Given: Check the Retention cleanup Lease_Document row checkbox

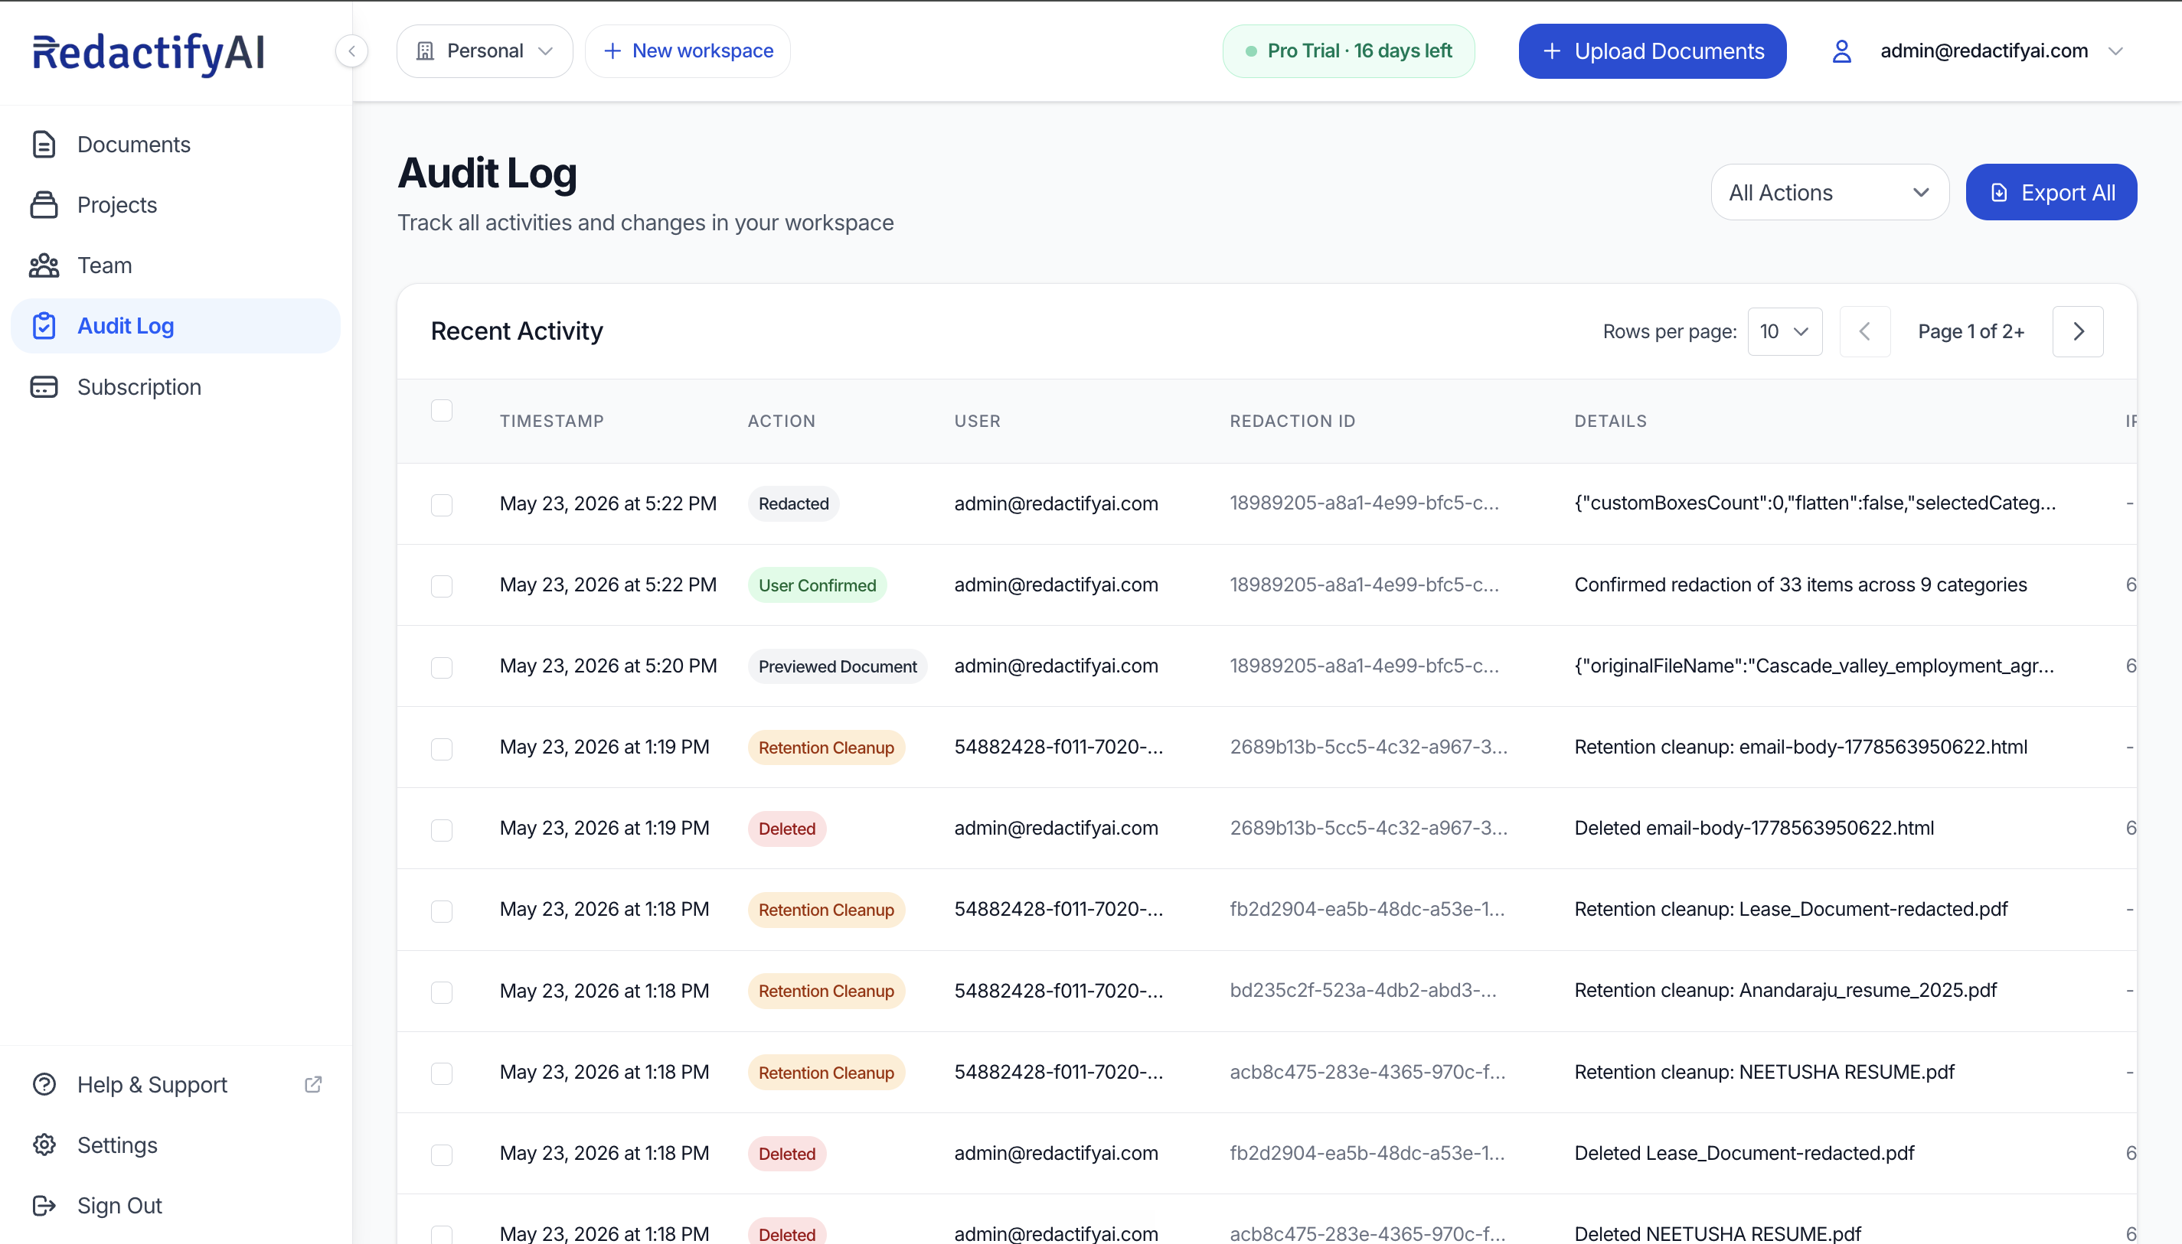Looking at the screenshot, I should 441,910.
